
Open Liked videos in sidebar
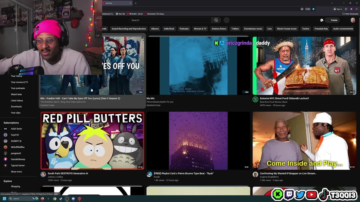(x=17, y=100)
